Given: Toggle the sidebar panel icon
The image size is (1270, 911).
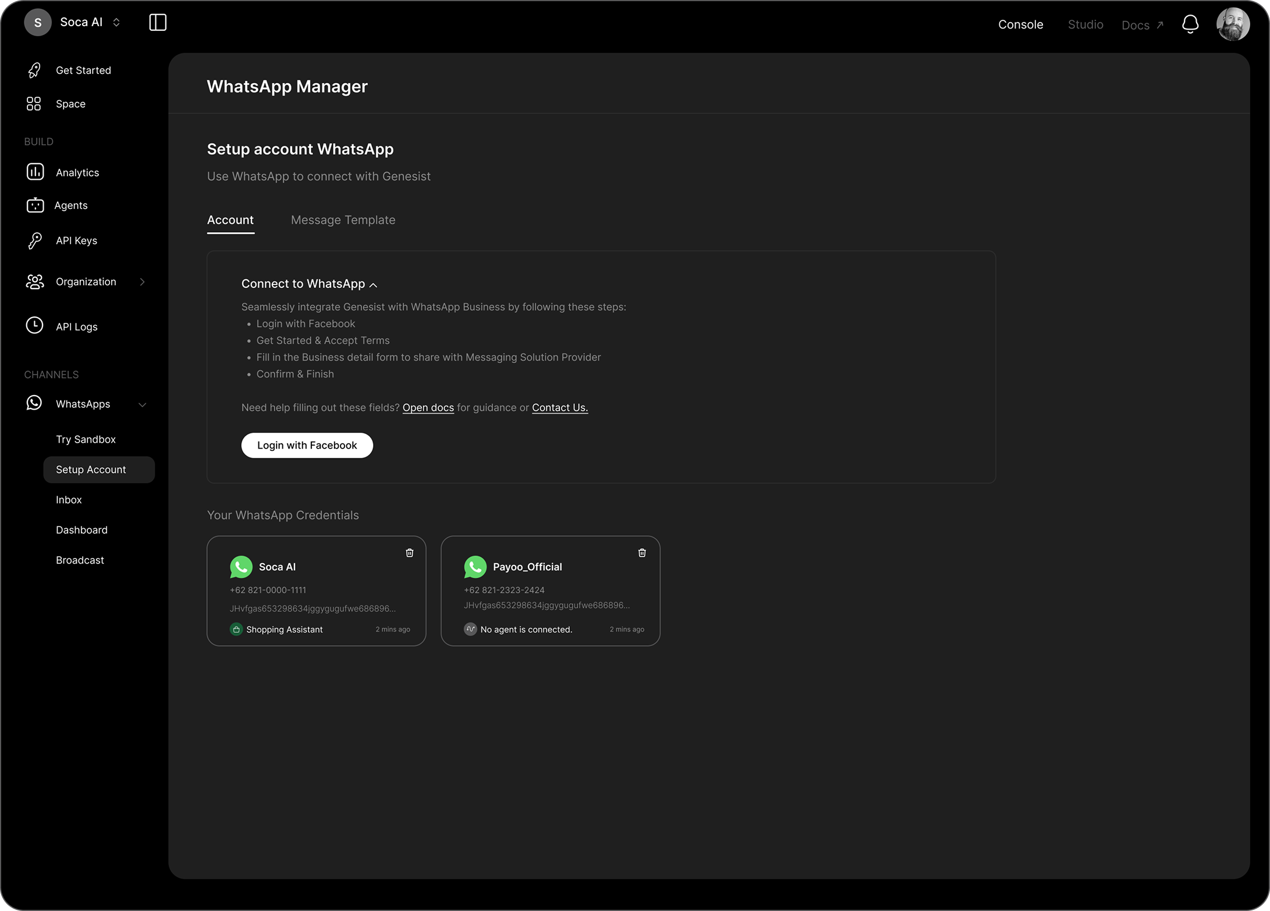Looking at the screenshot, I should [x=158, y=23].
